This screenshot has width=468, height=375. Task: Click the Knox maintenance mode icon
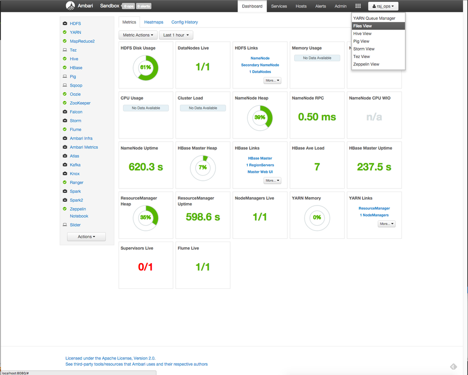65,173
